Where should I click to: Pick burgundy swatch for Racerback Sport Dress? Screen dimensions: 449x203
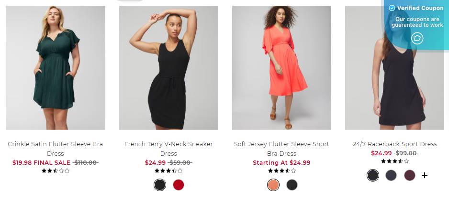[409, 175]
